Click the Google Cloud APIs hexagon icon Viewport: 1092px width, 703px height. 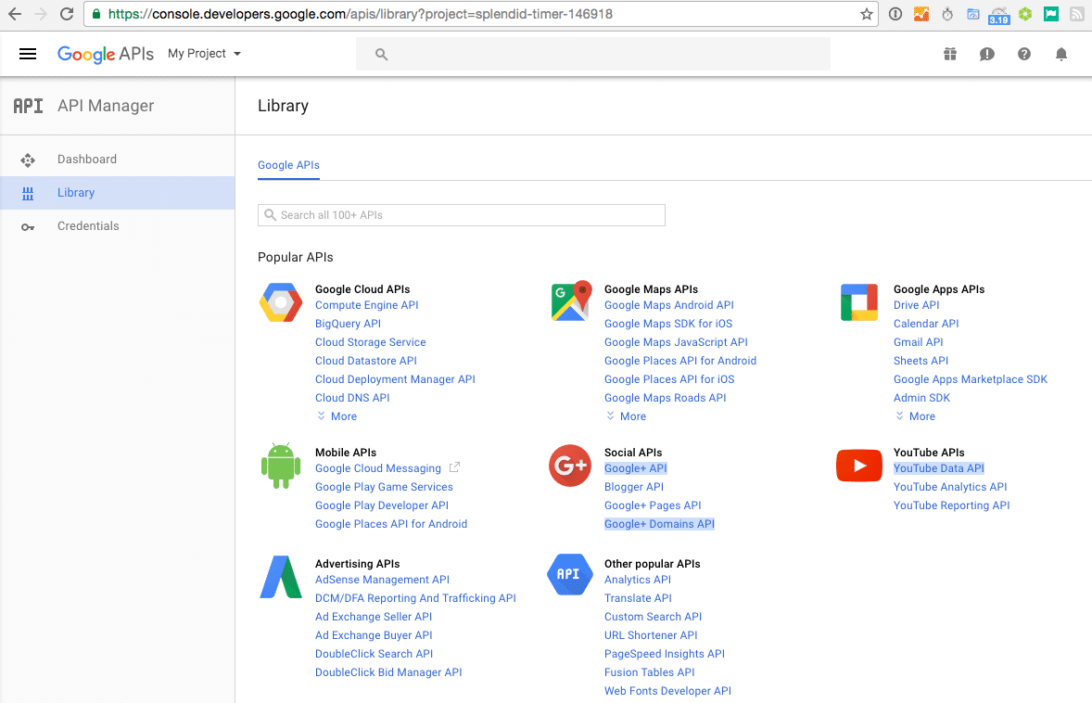(x=281, y=302)
